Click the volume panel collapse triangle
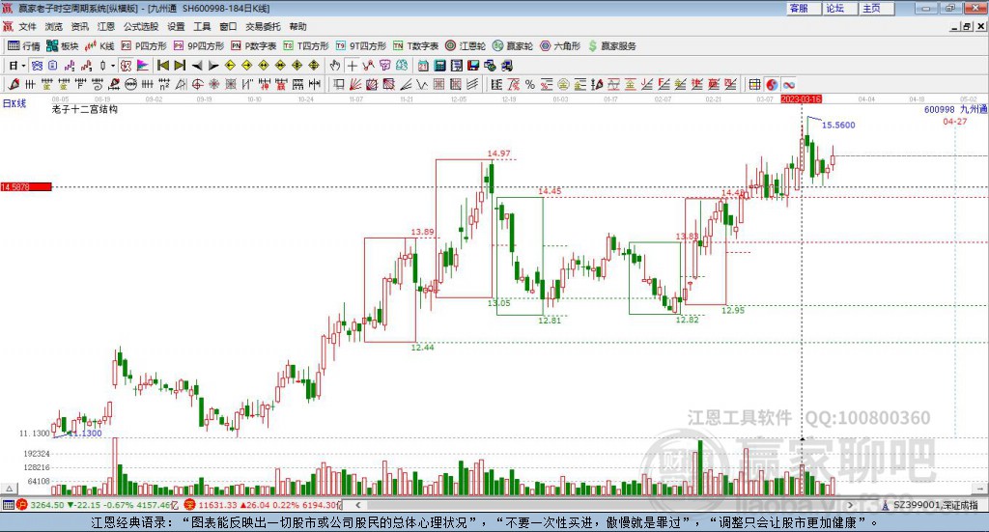This screenshot has width=989, height=532. pos(9,489)
